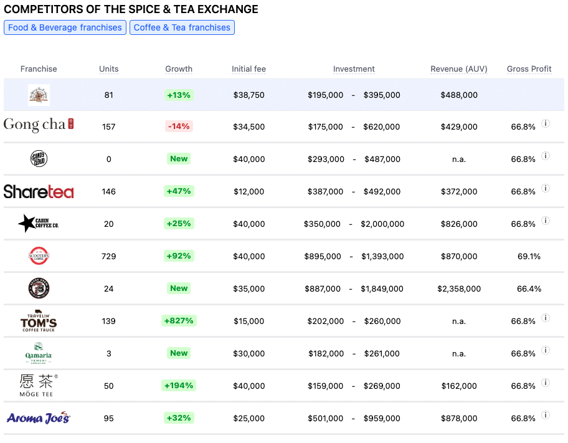Click the +47% growth badge

coord(179,191)
